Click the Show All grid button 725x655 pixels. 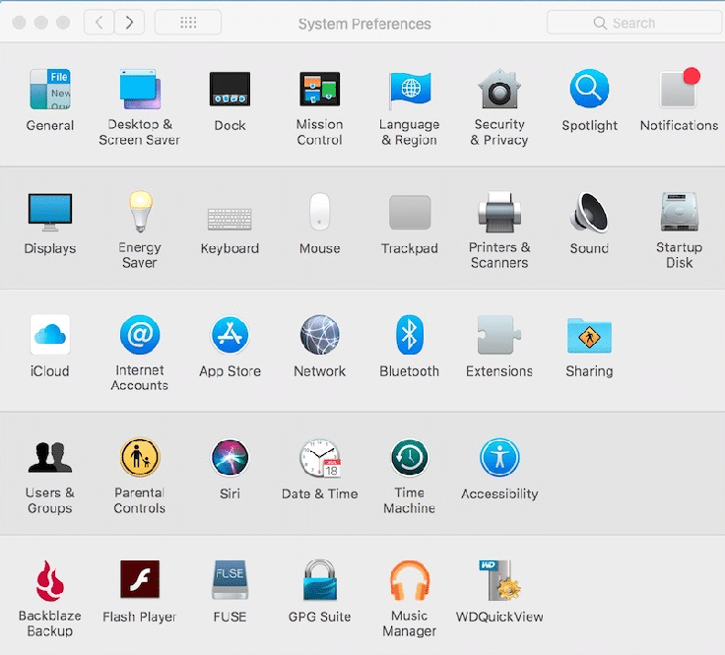(x=188, y=23)
